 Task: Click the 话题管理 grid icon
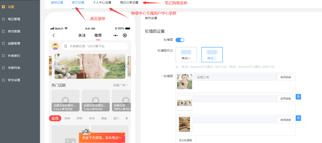tap(3, 43)
